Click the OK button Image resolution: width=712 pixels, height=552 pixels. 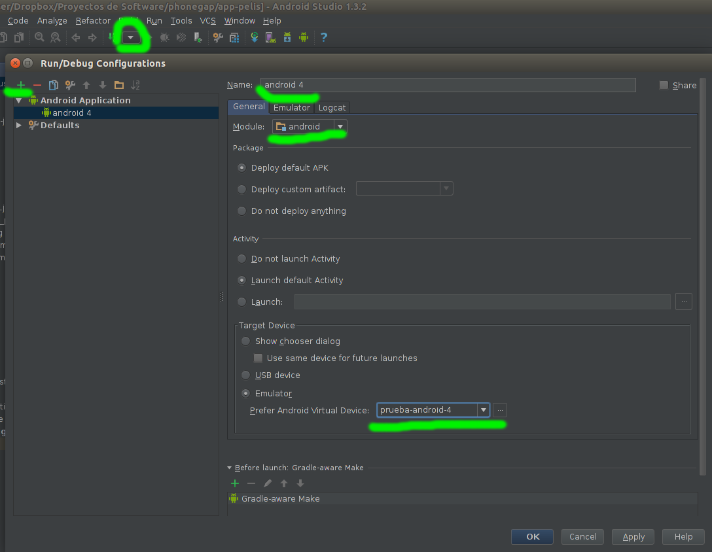tap(532, 536)
